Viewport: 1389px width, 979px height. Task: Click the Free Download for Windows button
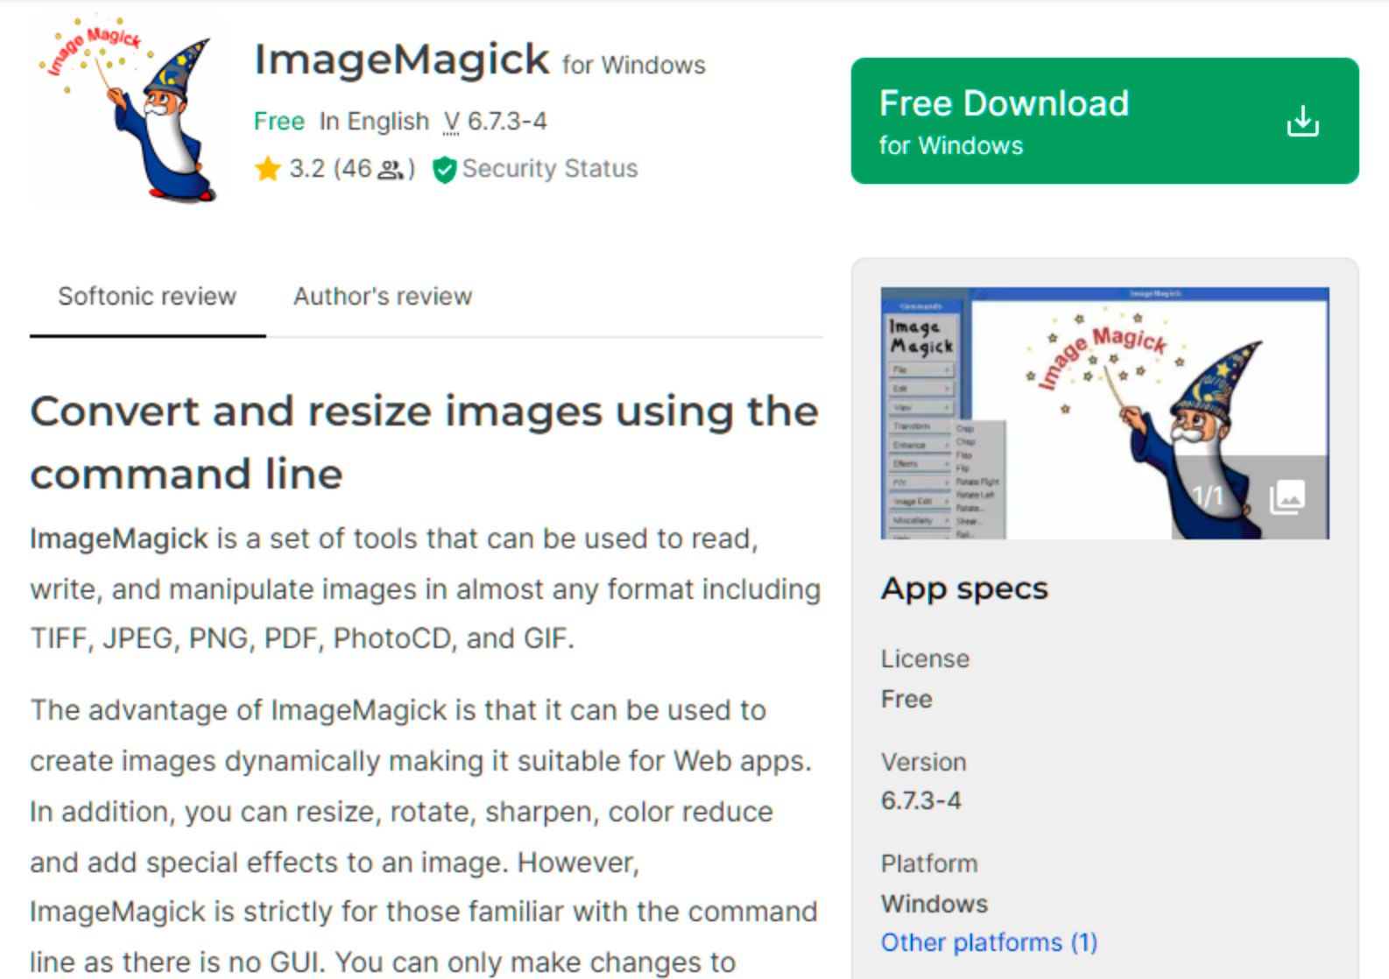[1104, 121]
